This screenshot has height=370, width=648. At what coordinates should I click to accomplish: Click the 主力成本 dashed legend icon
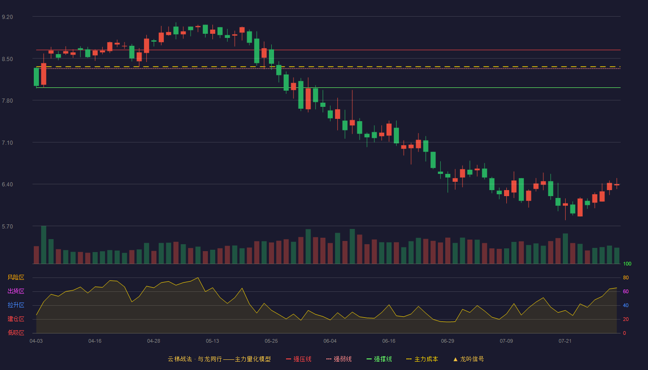[x=409, y=359]
